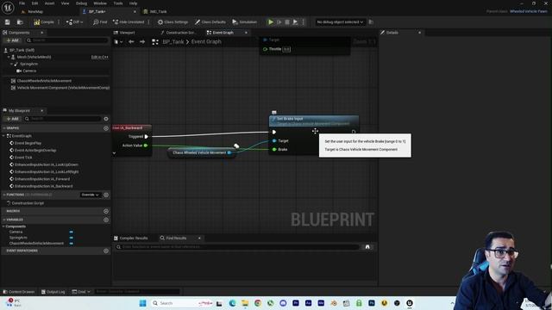Collapse the SpringArm component tree
Image resolution: width=552 pixels, height=310 pixels.
tap(12, 64)
